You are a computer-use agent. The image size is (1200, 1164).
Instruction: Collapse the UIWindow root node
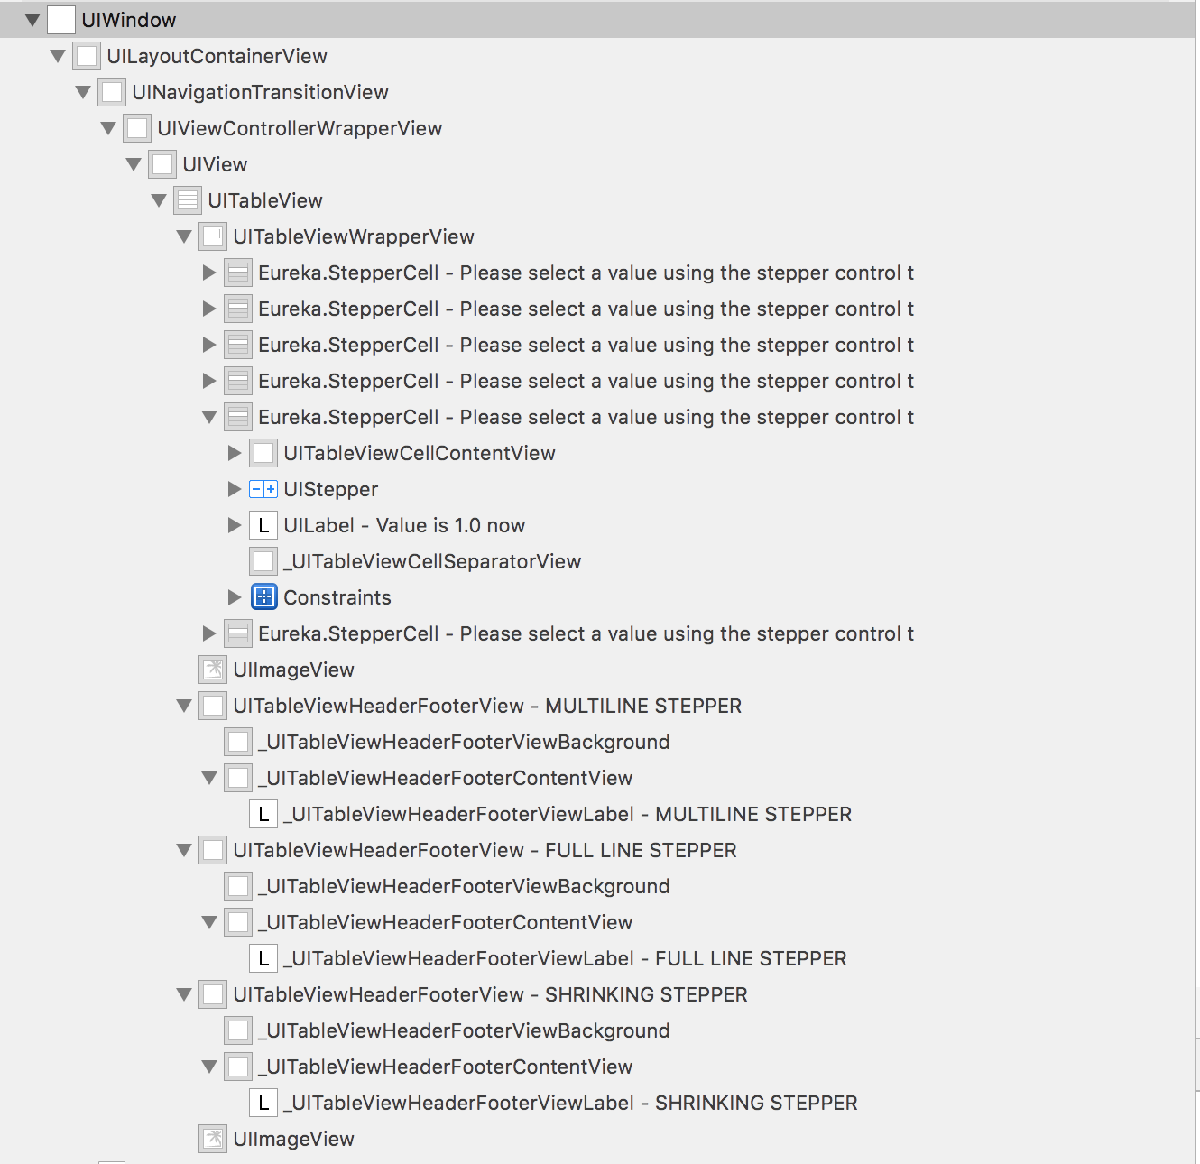(32, 19)
